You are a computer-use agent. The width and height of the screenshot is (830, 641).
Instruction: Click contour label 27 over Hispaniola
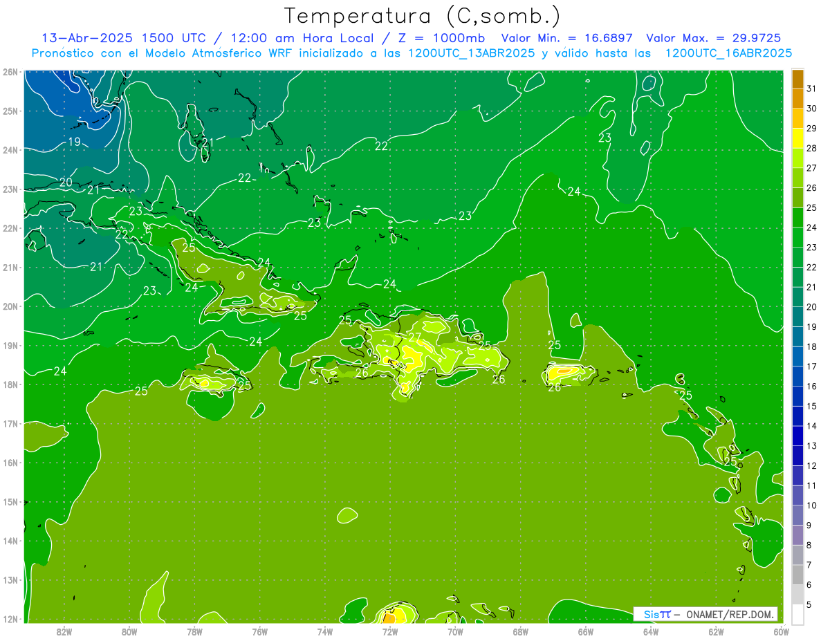[x=414, y=337]
